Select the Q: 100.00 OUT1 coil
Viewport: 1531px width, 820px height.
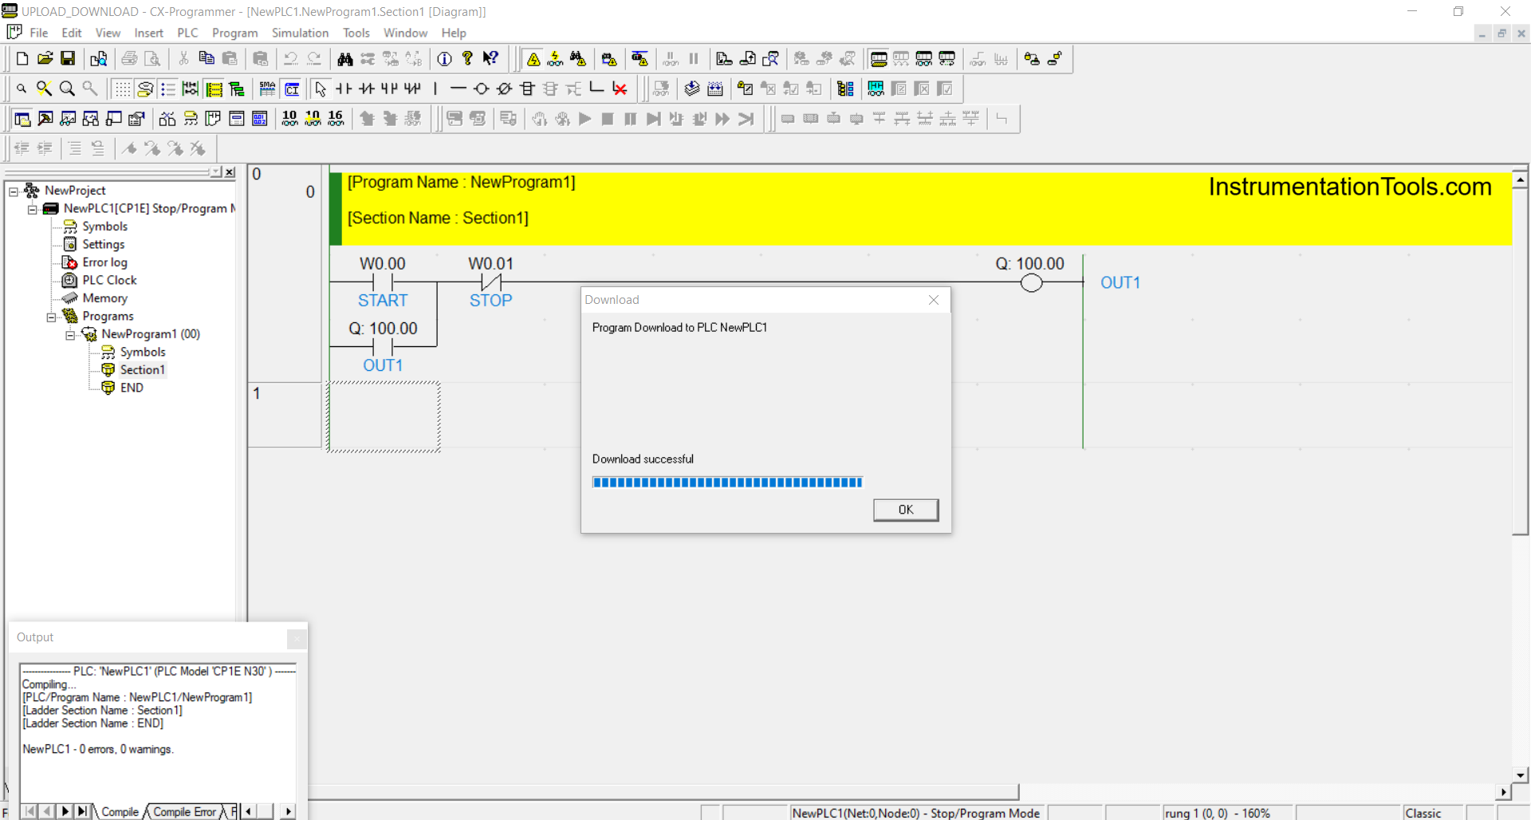tap(1031, 282)
